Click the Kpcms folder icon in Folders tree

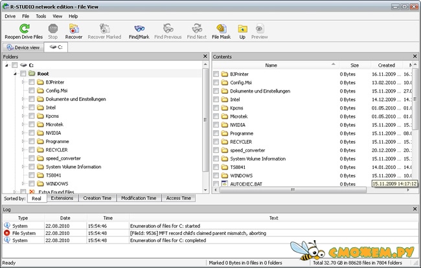pyautogui.click(x=40, y=116)
